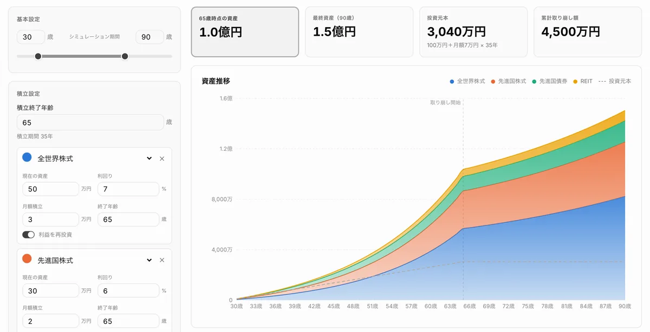Image resolution: width=650 pixels, height=332 pixels.
Task: Toggle 利益を再投資 switch for 全世界株式
Action: tap(28, 235)
